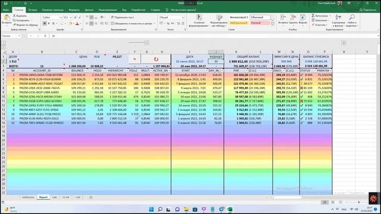
Task: Open the Calibri font name dropdown
Action: click(x=61, y=17)
